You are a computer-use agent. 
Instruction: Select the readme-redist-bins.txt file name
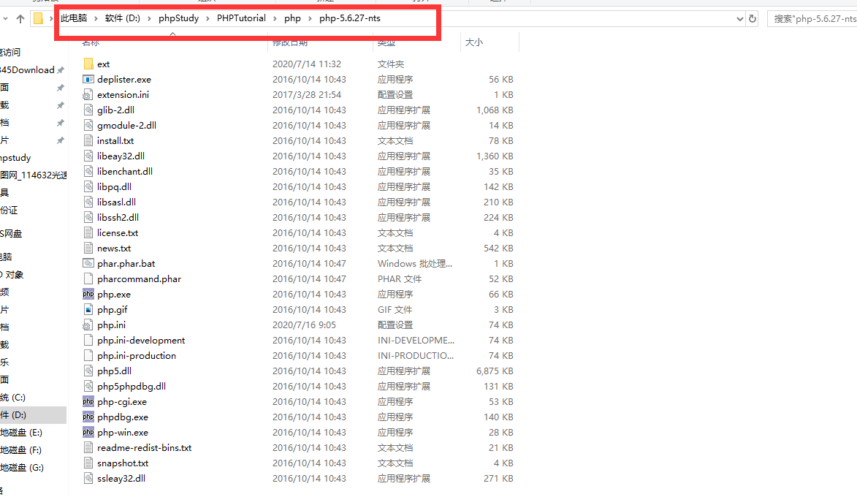click(144, 447)
